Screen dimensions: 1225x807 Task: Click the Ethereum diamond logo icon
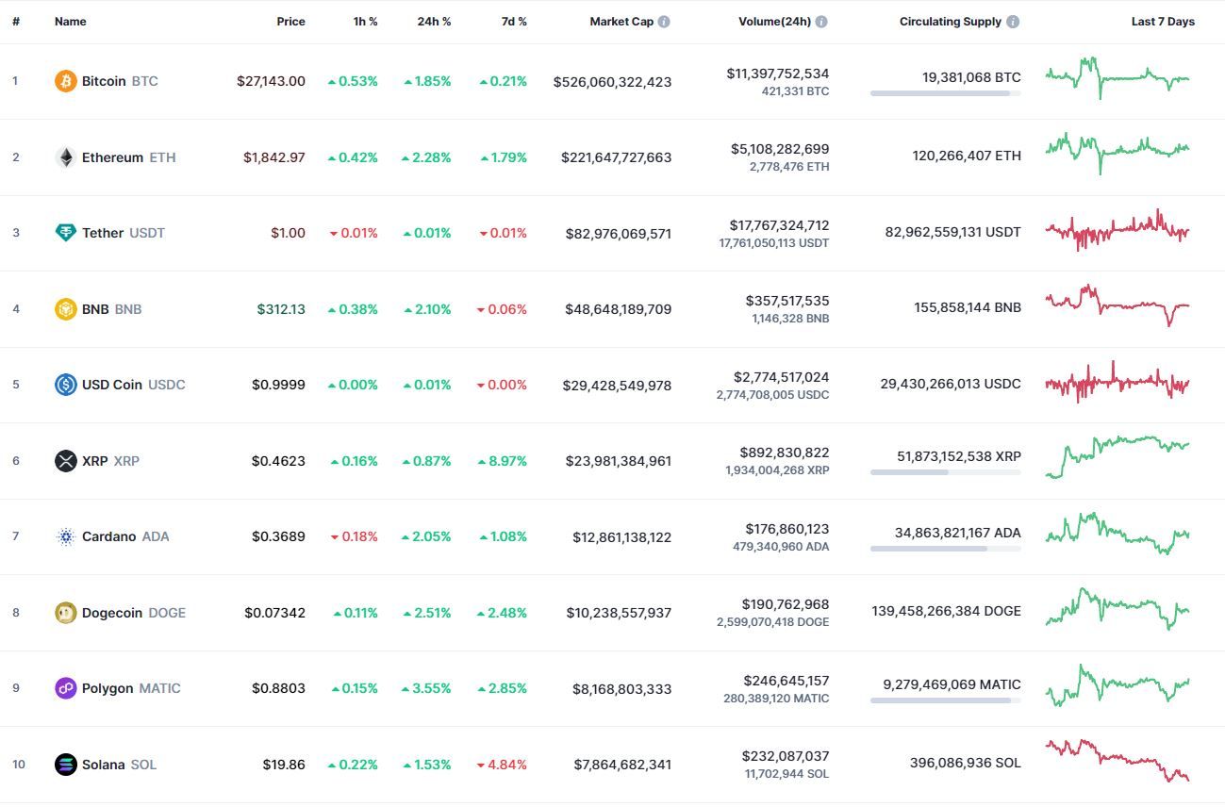coord(65,157)
